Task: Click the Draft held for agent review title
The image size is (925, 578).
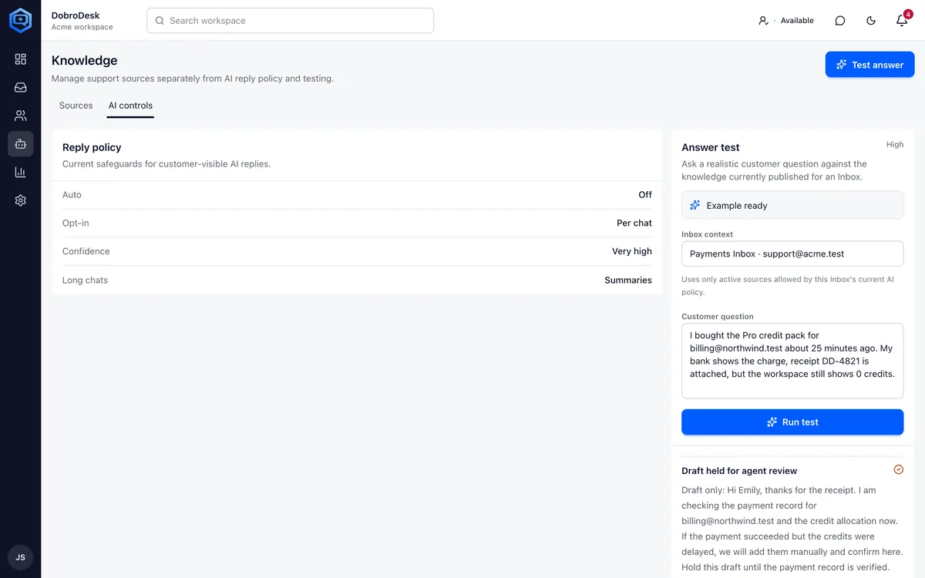Action: coord(739,471)
